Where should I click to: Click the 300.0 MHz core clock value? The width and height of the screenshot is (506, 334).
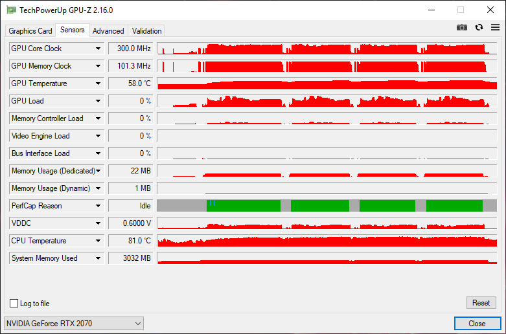click(x=131, y=49)
